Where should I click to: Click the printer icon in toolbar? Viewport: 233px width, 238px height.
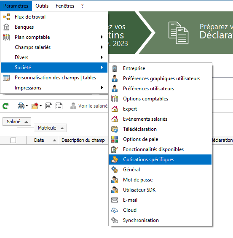[x=21, y=106]
